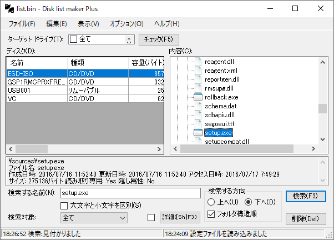Click the disk list horizontal scrollbar thumb

[x=32, y=149]
